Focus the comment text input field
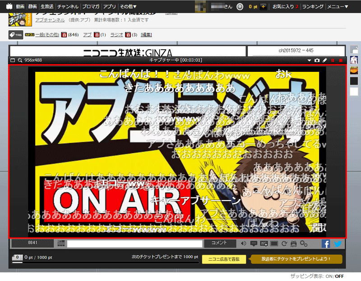 pos(134,244)
